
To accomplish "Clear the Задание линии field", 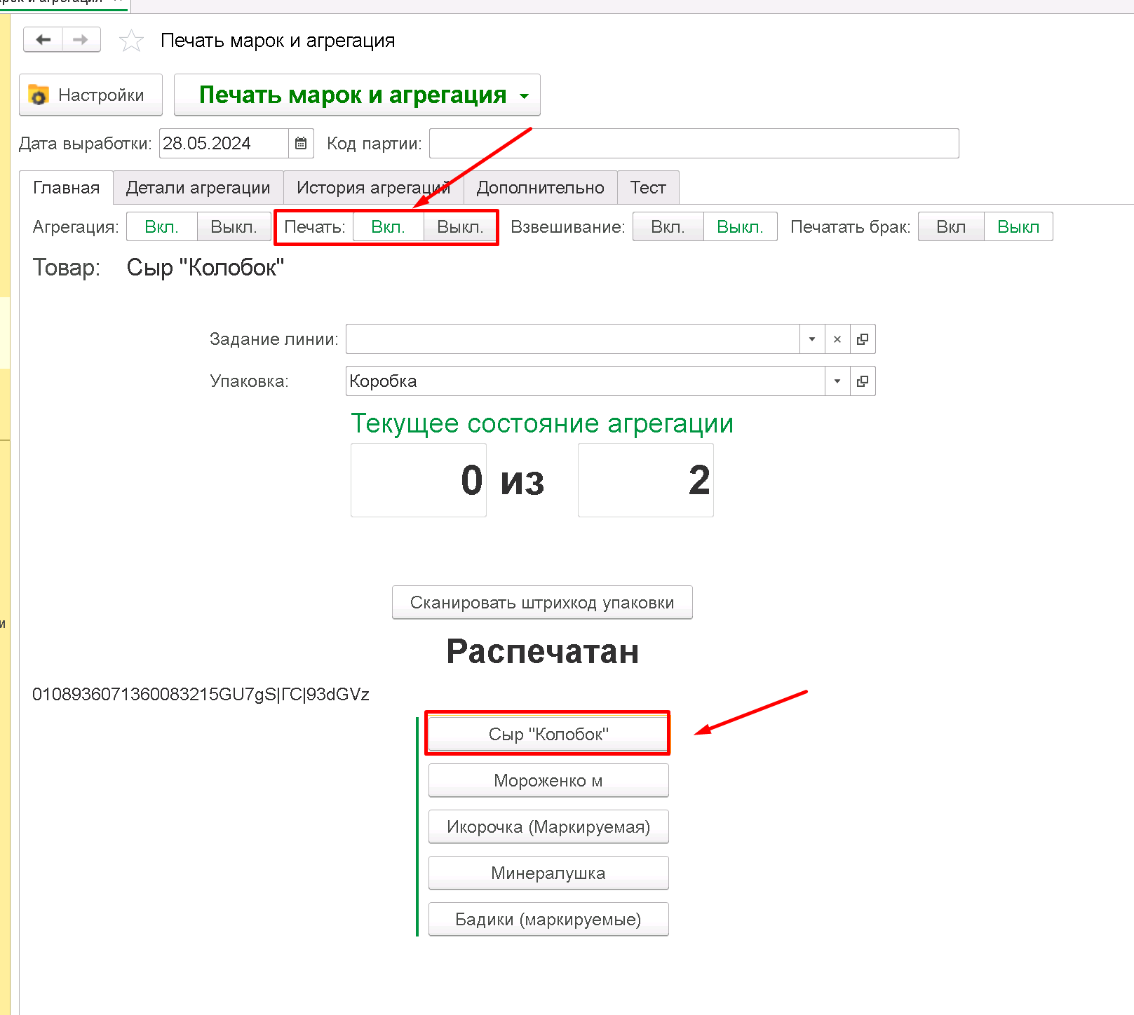I will 837,339.
